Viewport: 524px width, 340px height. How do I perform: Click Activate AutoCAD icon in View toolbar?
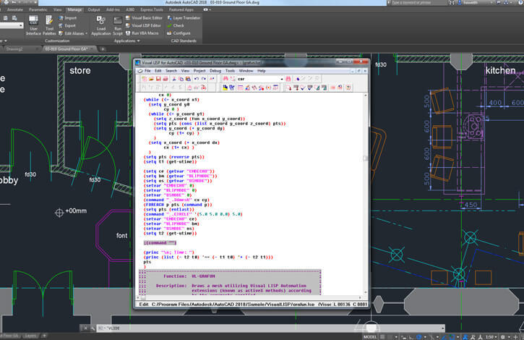point(225,88)
